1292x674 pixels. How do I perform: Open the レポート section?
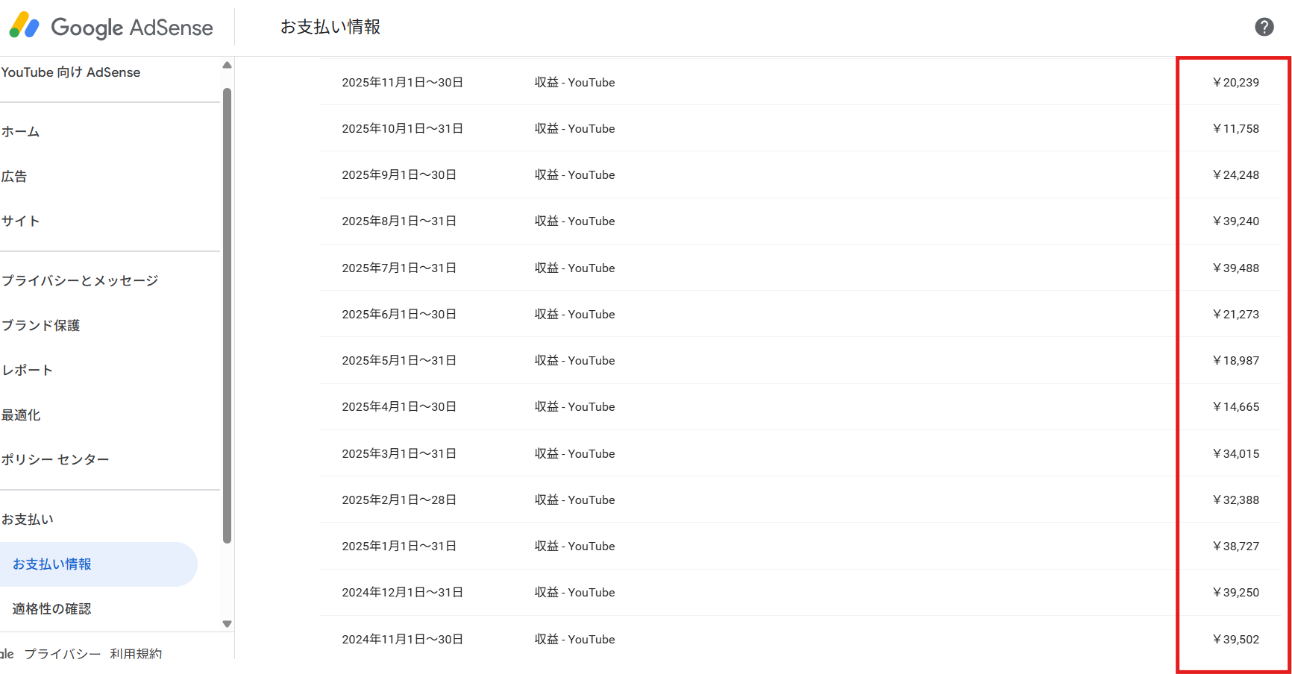point(27,371)
